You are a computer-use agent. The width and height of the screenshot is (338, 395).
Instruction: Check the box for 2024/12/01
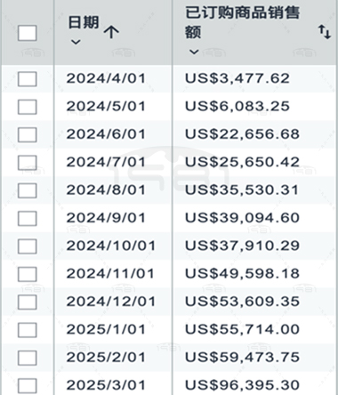[x=28, y=302]
